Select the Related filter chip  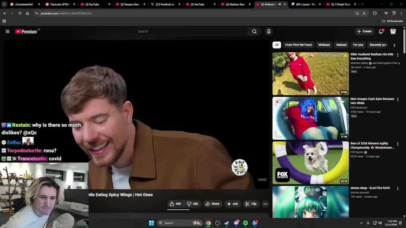(x=341, y=45)
